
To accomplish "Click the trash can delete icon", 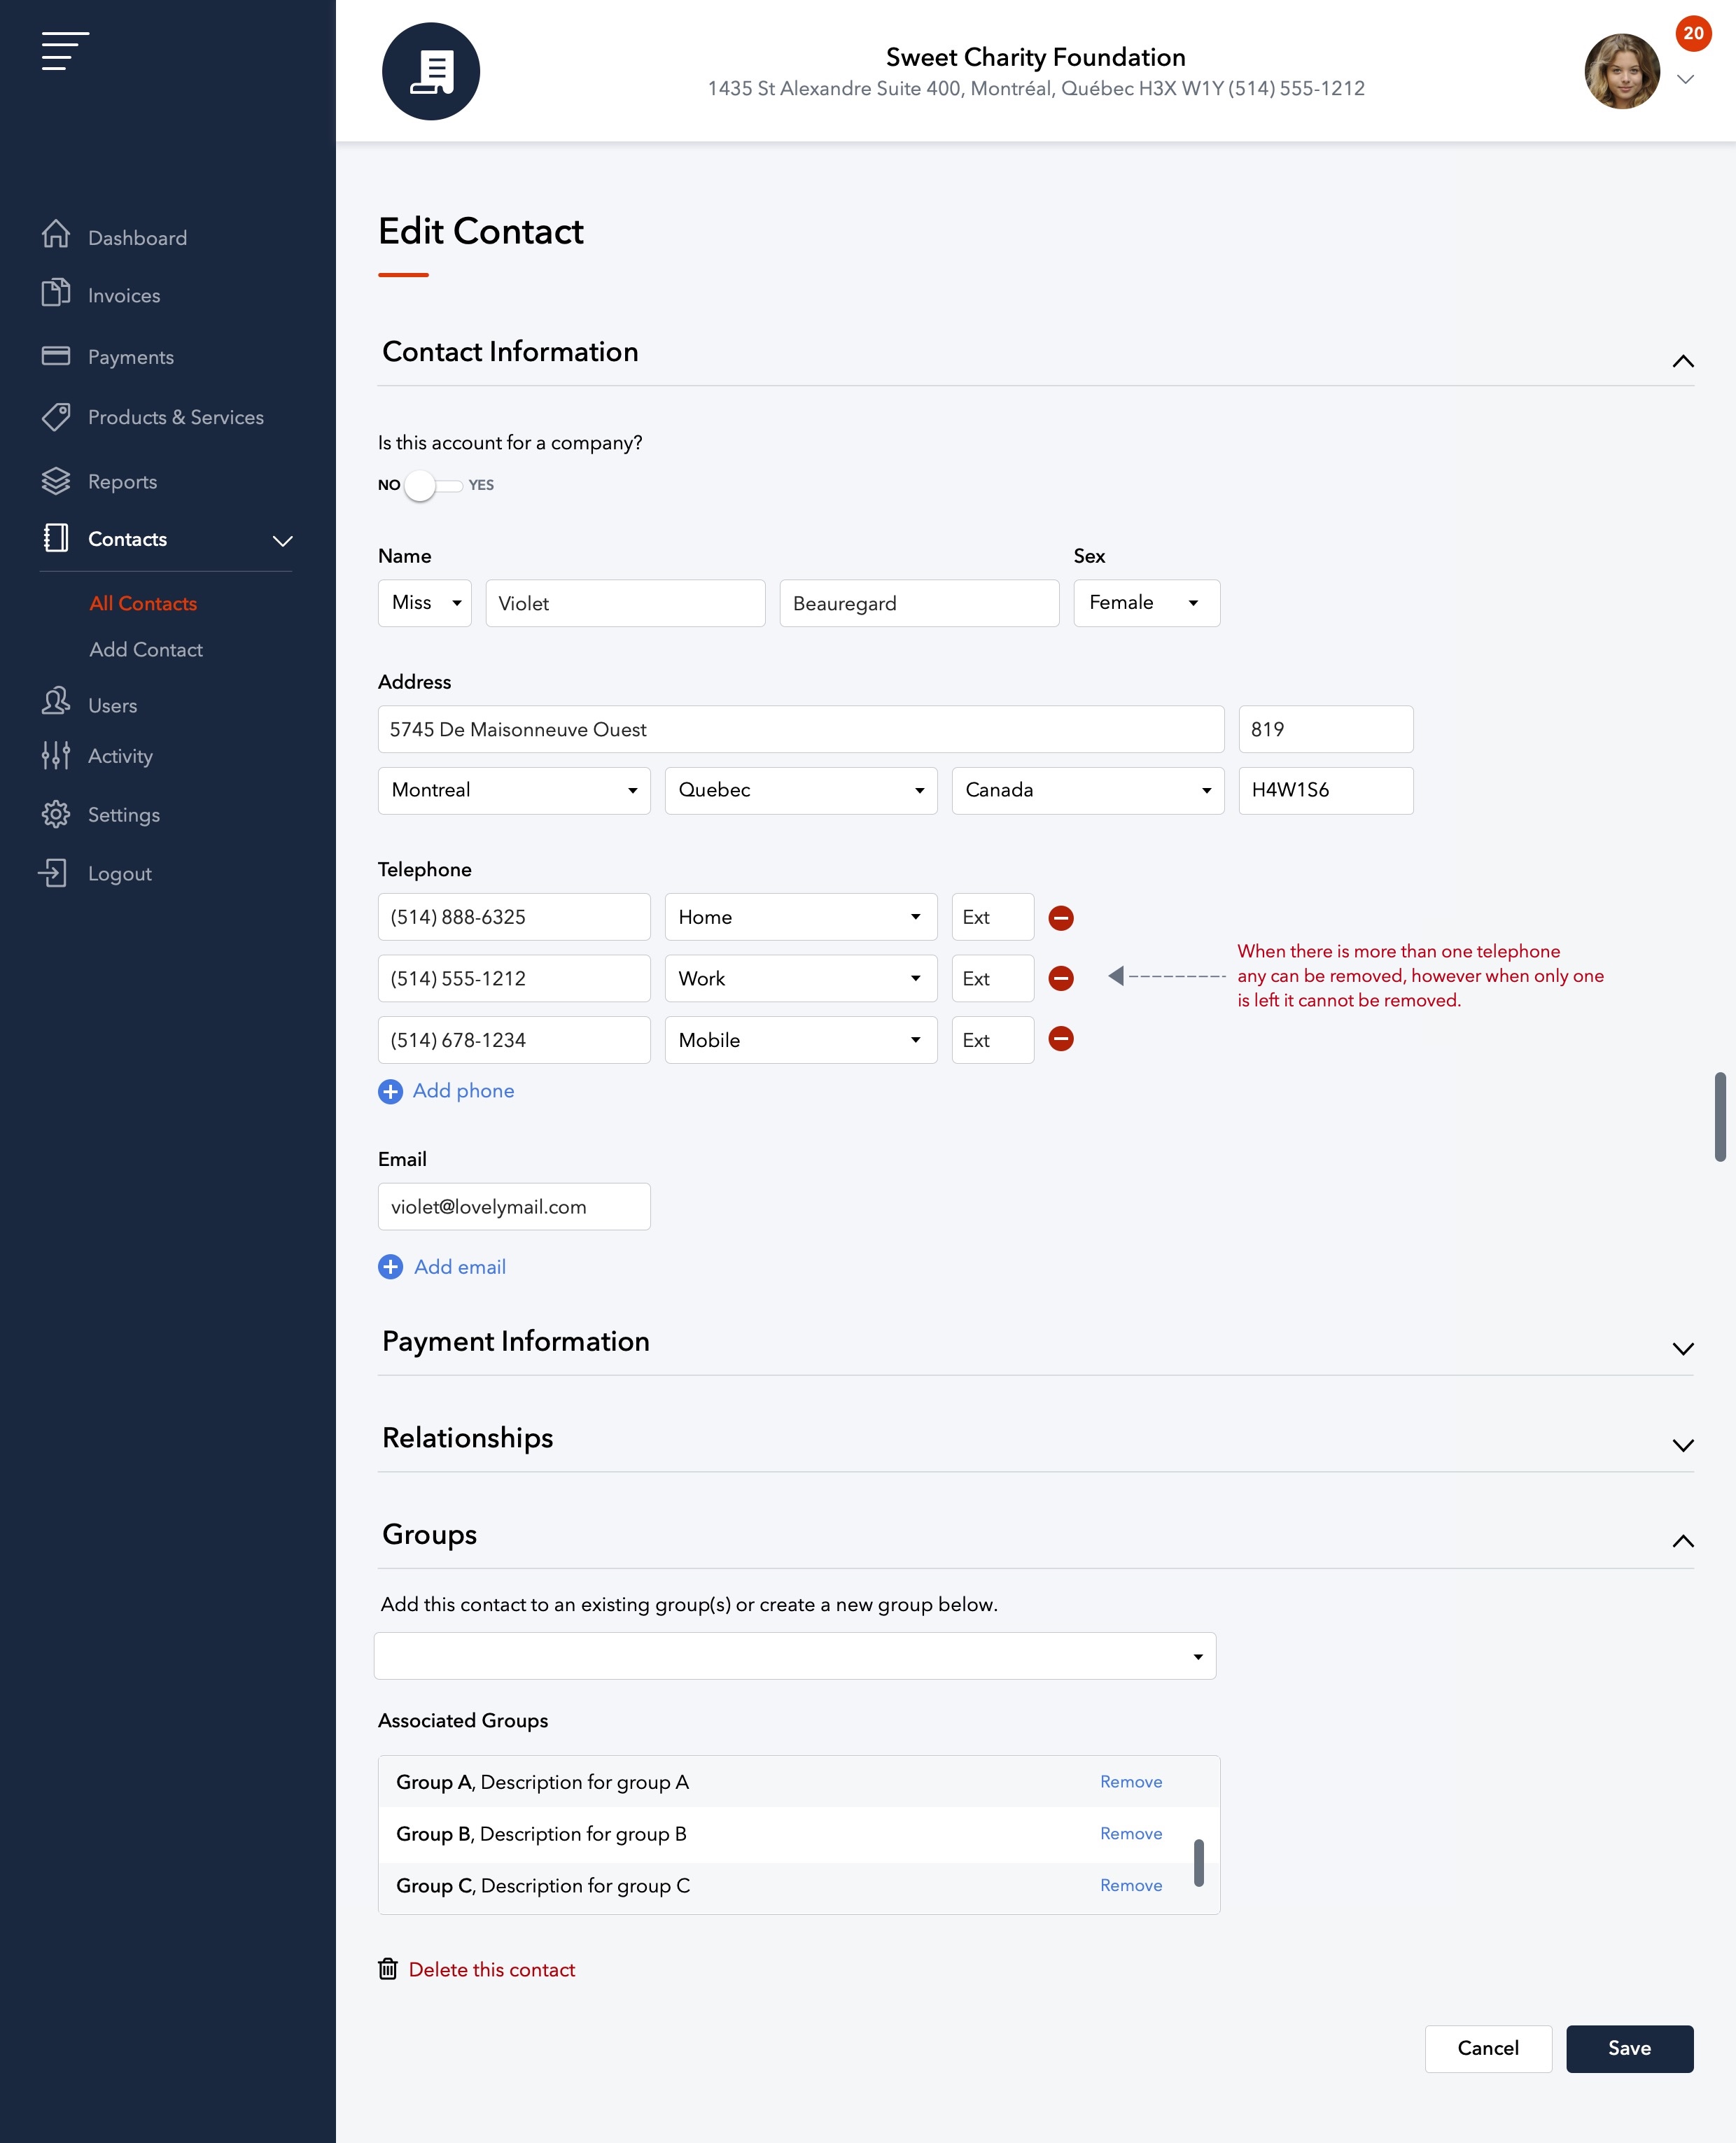I will 388,1969.
